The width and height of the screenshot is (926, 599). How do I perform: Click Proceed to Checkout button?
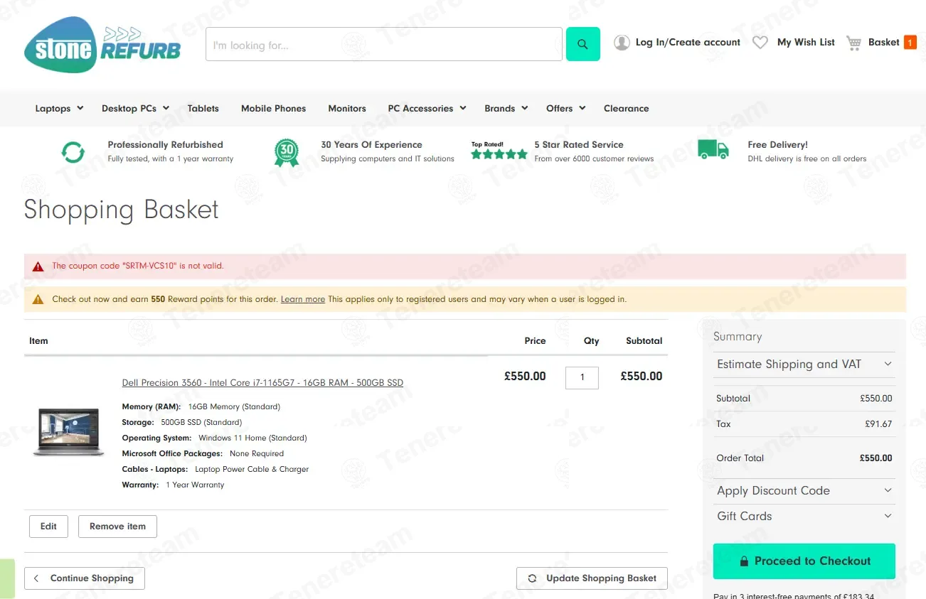click(804, 561)
